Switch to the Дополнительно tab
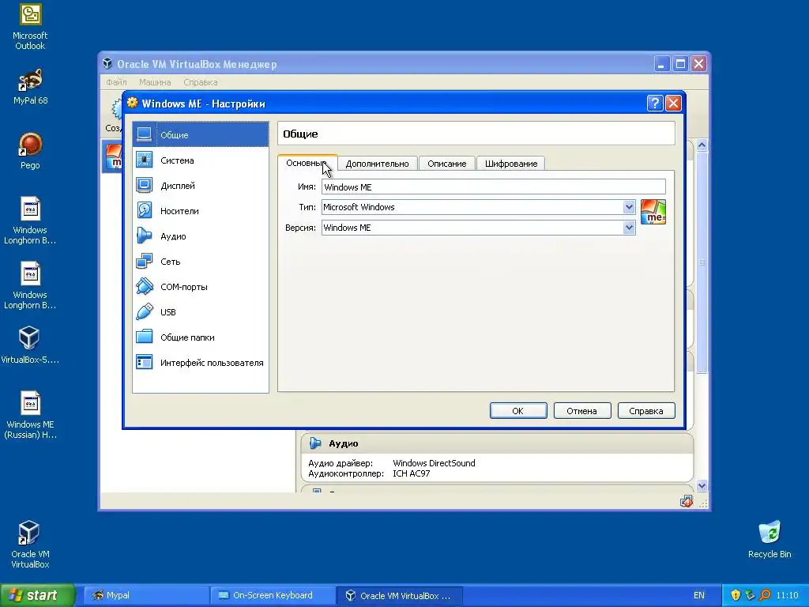The width and height of the screenshot is (809, 607). 377,164
